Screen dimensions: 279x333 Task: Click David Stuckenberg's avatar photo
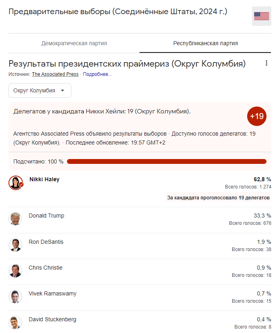15,322
